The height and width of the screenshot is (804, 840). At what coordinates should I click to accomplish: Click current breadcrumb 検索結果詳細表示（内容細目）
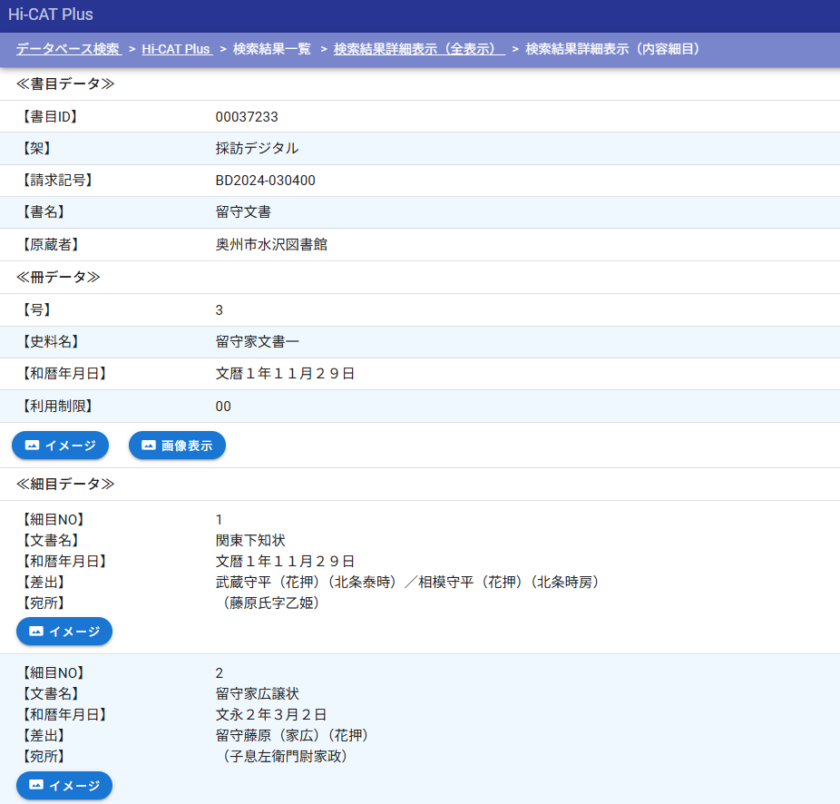[612, 49]
